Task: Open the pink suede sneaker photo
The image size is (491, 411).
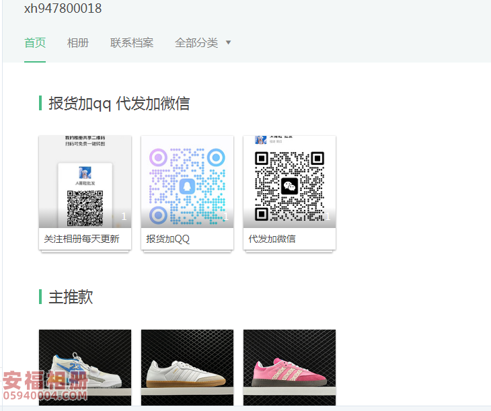Action: pos(289,367)
